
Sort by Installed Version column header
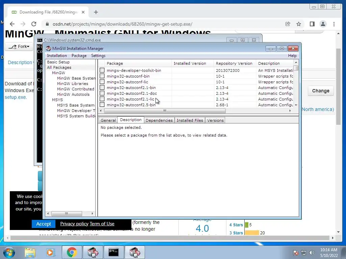[192, 63]
